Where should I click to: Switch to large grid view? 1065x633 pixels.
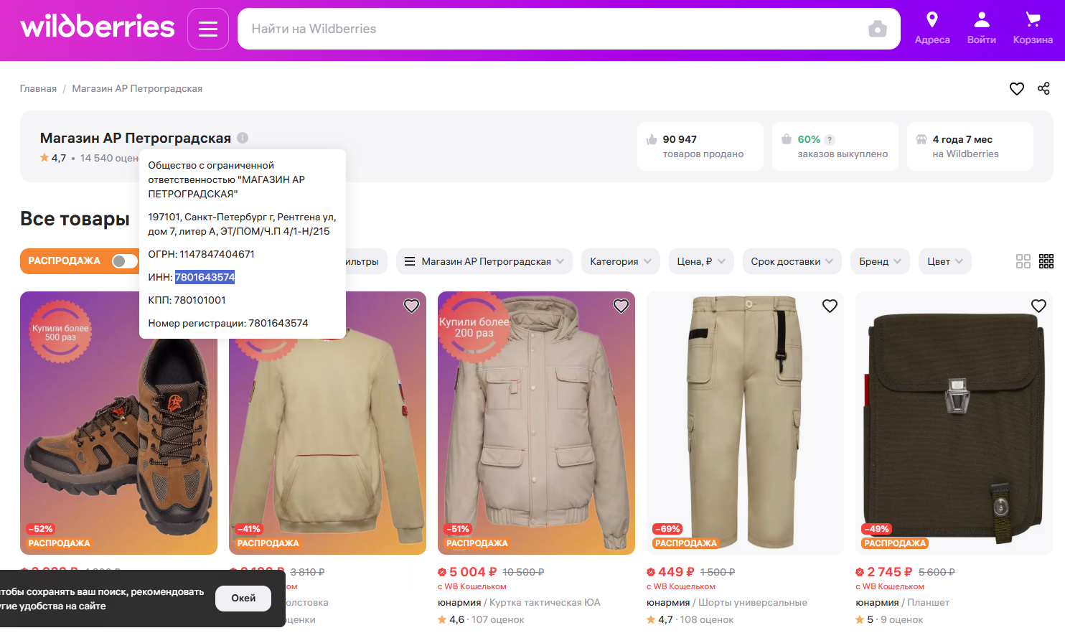[1023, 261]
